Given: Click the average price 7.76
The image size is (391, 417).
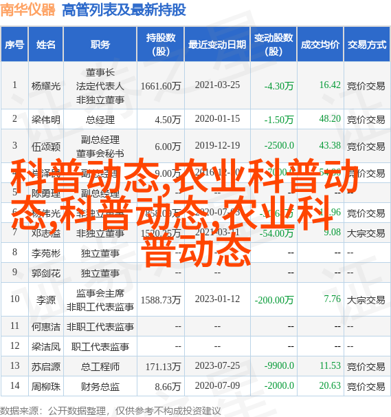Looking at the screenshot, I should (332, 299).
